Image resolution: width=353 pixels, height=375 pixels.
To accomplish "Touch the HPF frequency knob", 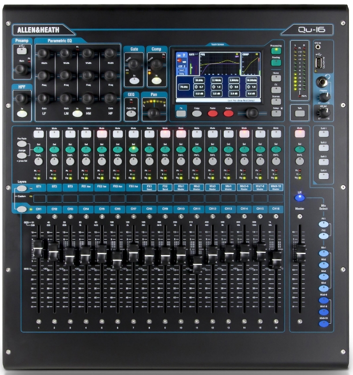I will (x=21, y=99).
